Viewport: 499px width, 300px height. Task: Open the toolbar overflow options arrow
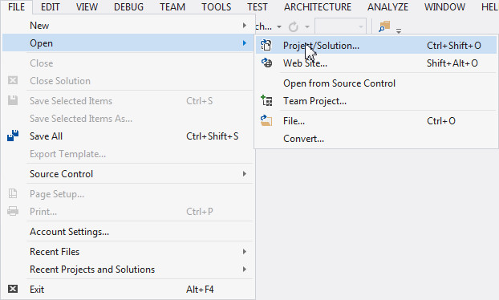pyautogui.click(x=399, y=30)
